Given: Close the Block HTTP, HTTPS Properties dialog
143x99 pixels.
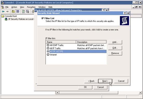Looking at the screenshot, I should coord(107,10).
